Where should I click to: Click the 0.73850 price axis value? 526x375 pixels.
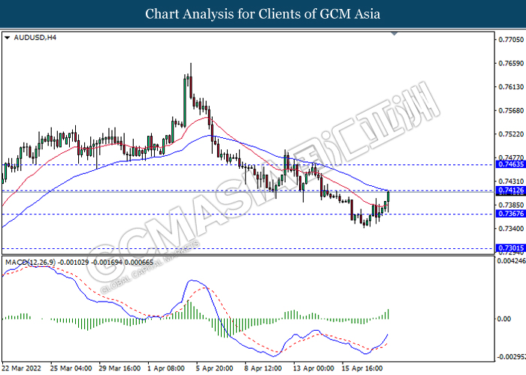pos(511,205)
